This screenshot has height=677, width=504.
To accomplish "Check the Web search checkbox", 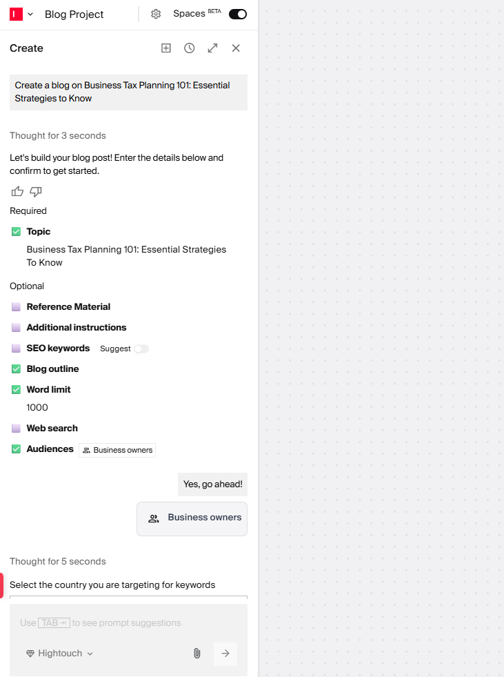I will coord(16,429).
